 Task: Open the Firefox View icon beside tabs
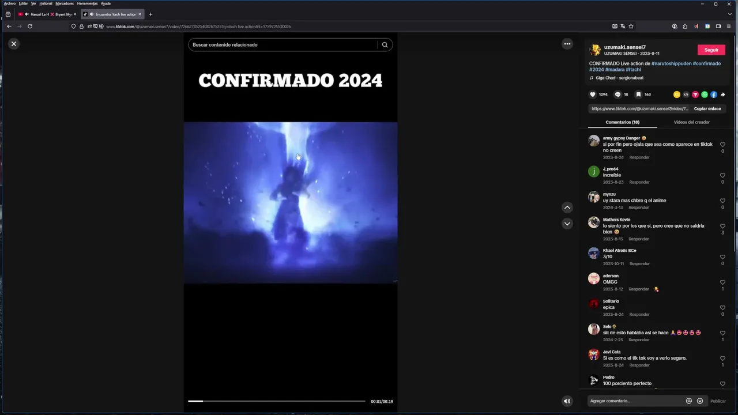point(7,14)
